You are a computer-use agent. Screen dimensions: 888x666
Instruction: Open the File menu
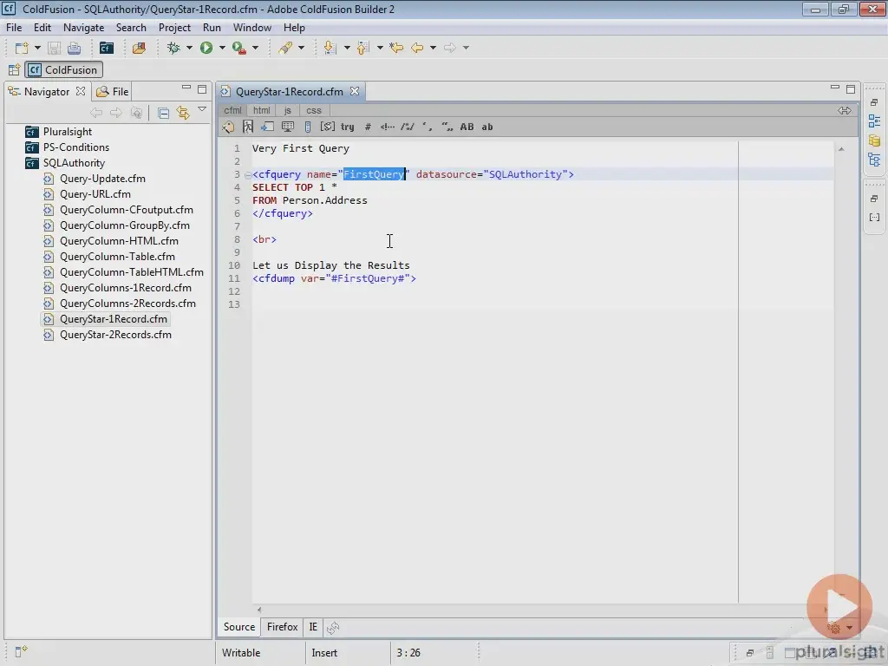pyautogui.click(x=14, y=28)
